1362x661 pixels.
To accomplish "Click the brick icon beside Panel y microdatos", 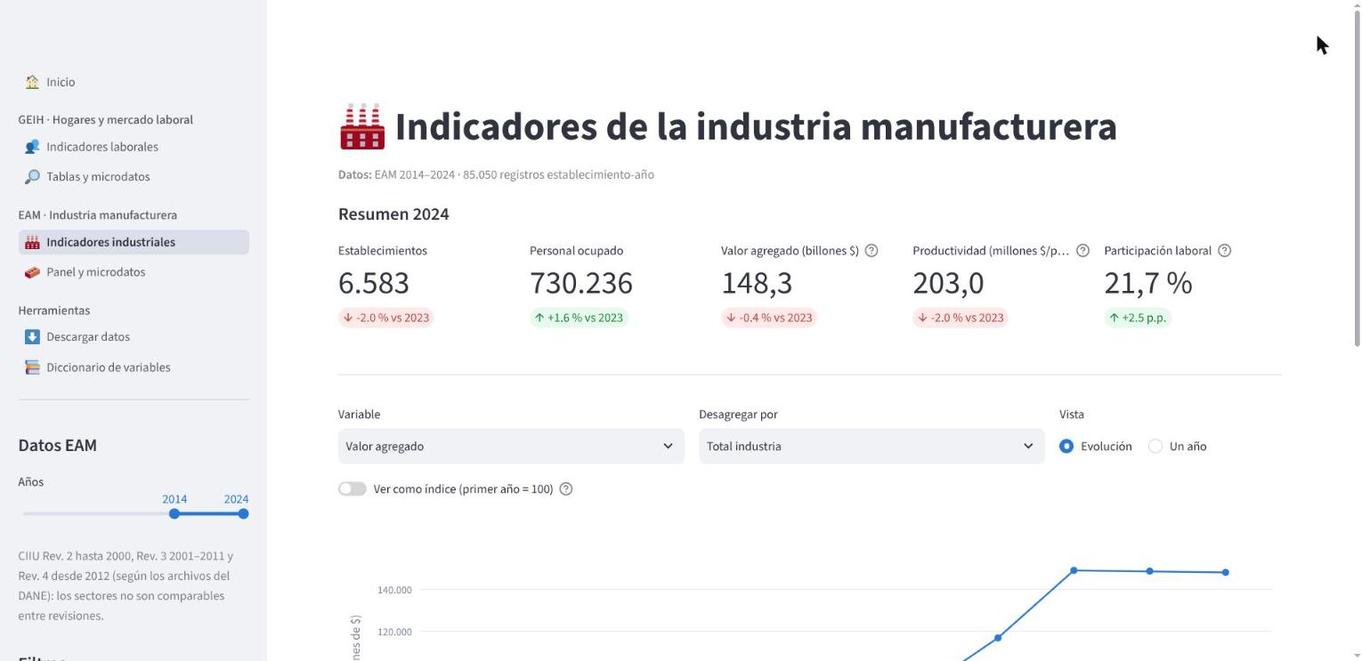I will (x=32, y=272).
